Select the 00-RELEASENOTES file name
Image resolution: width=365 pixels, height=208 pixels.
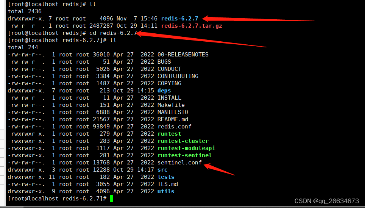(183, 55)
